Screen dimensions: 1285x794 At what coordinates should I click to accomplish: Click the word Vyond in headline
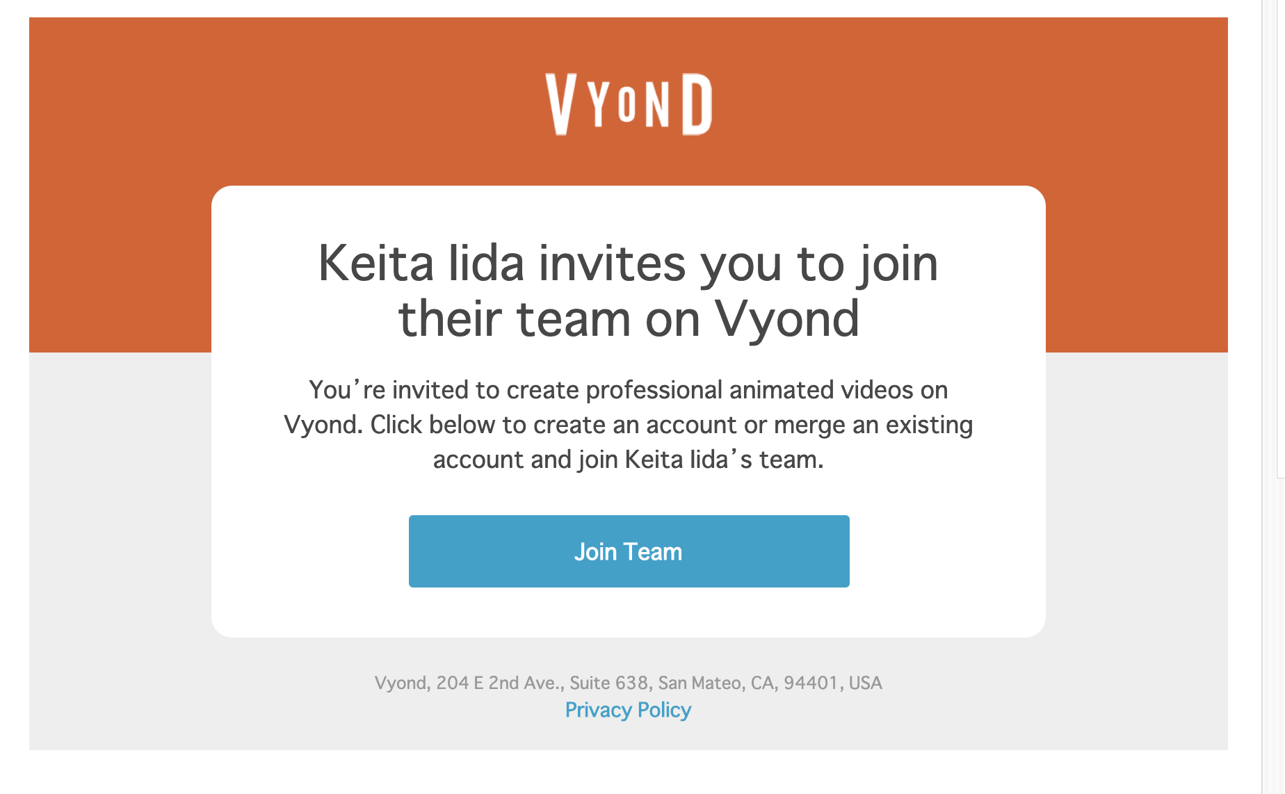[x=787, y=318]
